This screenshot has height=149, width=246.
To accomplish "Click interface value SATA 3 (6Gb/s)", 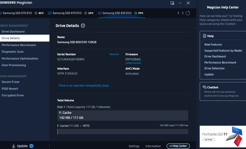I will [67, 74].
